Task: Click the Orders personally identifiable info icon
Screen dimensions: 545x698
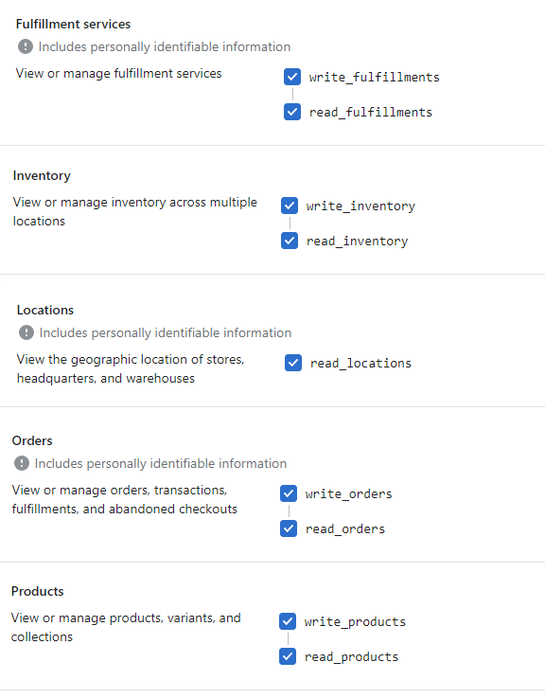Action: point(22,463)
